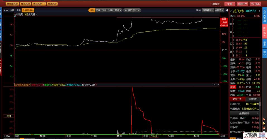The height and width of the screenshot is (139, 267).
Task: Enable the 个股三分钟 view
Action: click(x=28, y=10)
